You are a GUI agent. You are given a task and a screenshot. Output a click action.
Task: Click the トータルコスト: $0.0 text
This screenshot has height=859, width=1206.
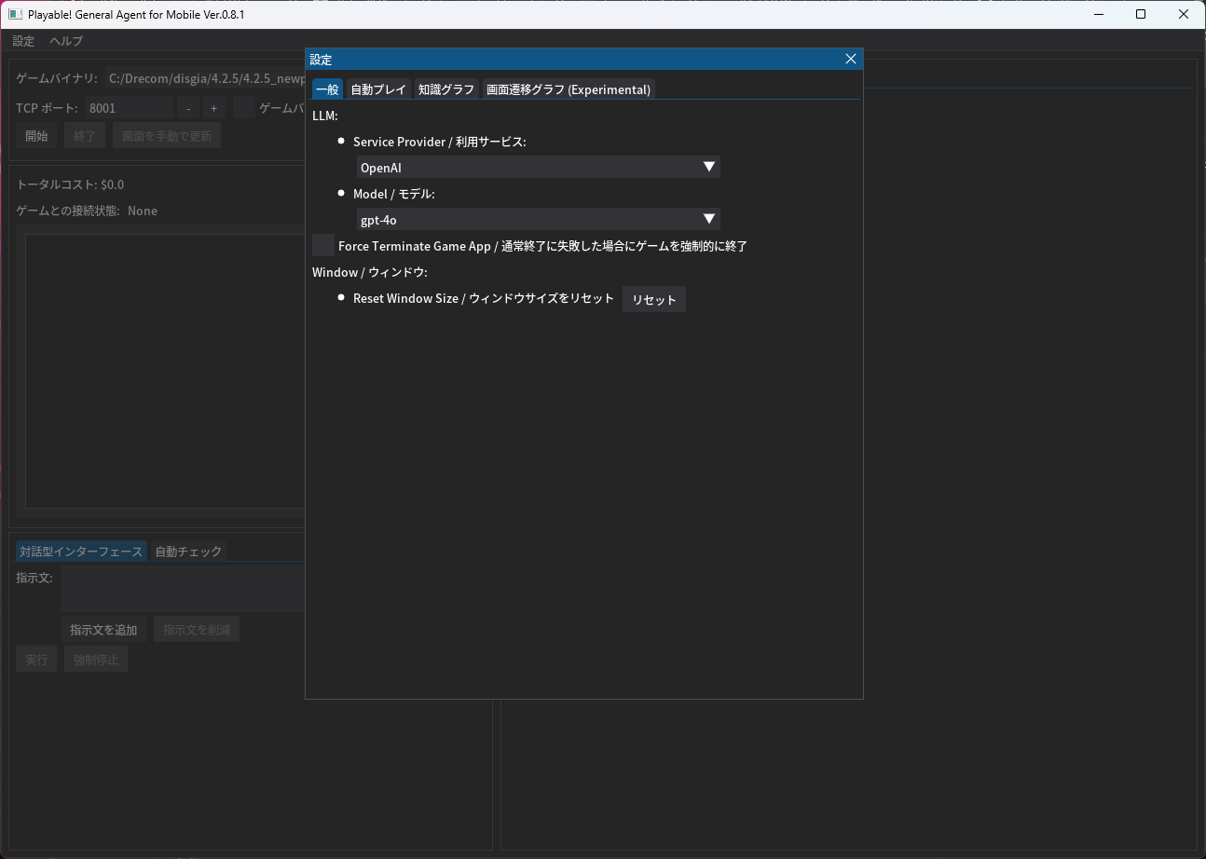point(71,184)
